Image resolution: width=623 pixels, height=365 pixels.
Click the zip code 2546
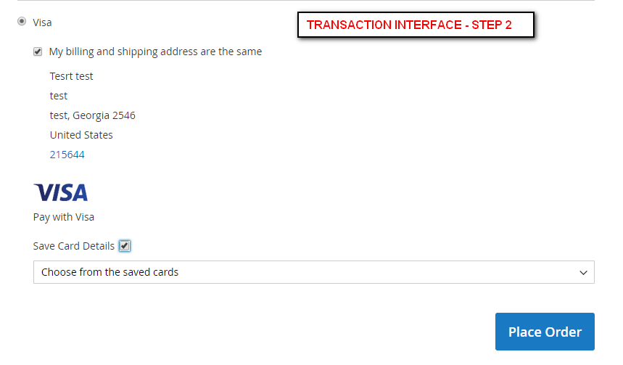tap(124, 115)
